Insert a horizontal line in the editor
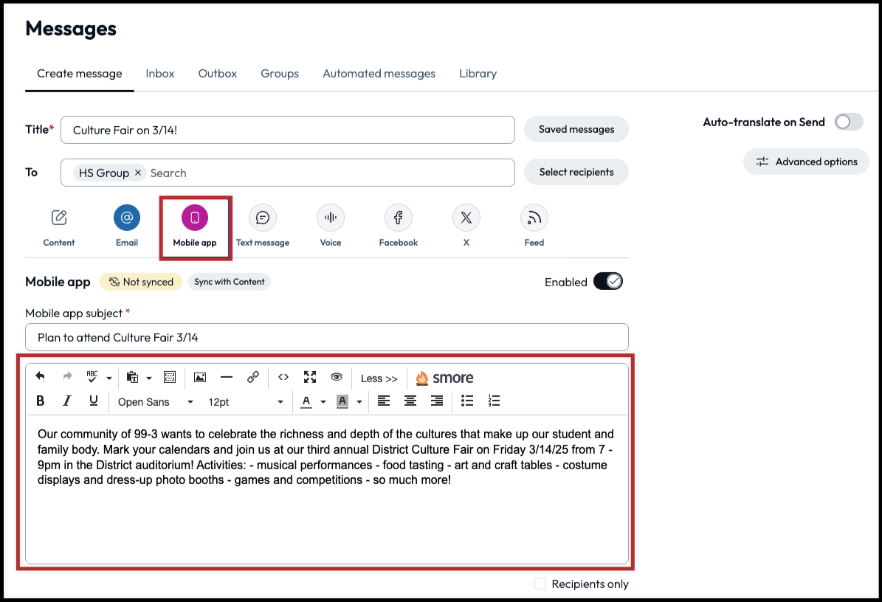The width and height of the screenshot is (882, 602). tap(227, 377)
